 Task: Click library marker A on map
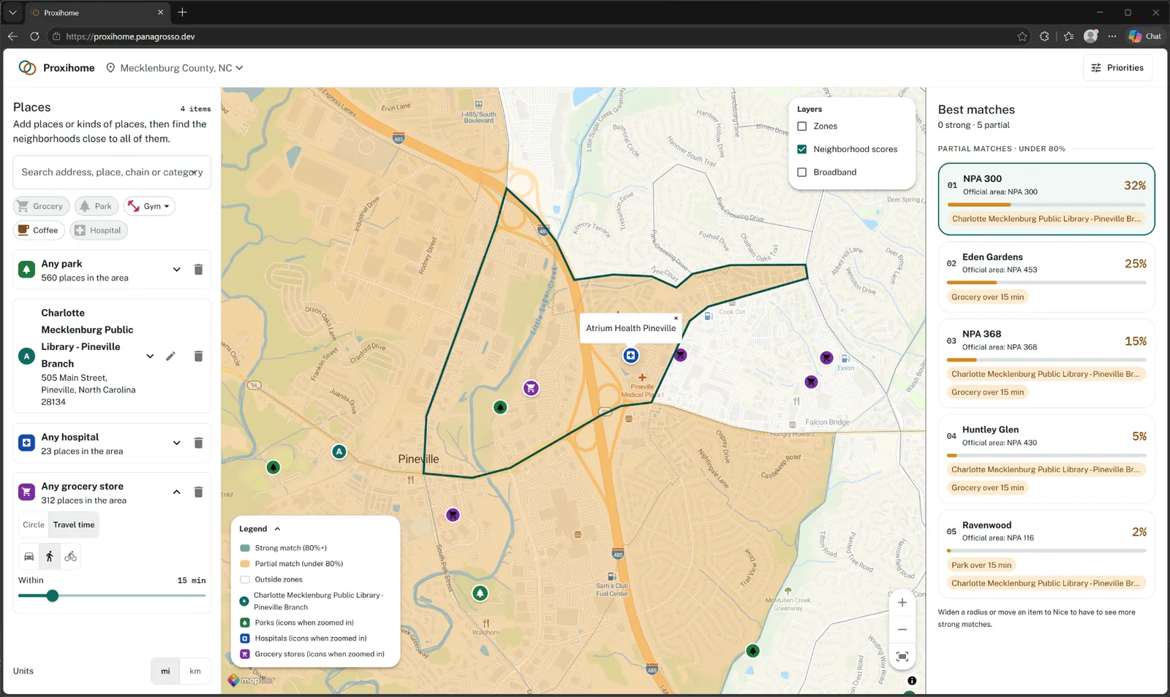click(x=339, y=452)
